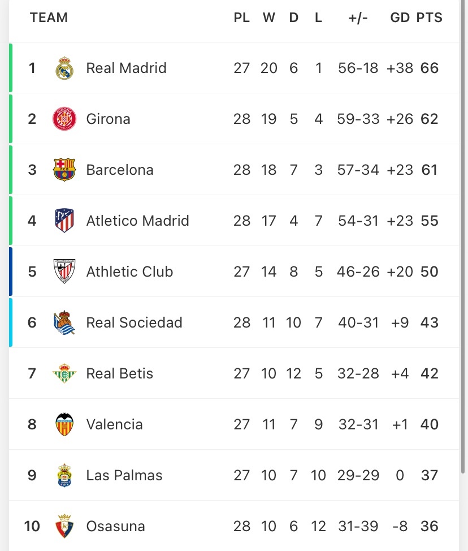468x551 pixels.
Task: Click the Barcelona team name
Action: pos(119,170)
